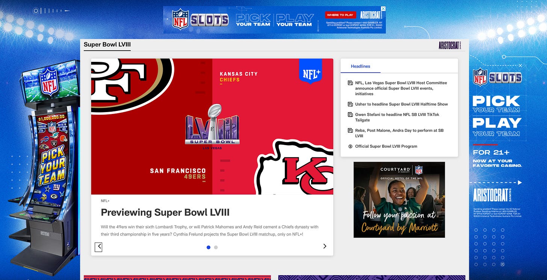The height and width of the screenshot is (280, 547).
Task: Open Usher halftime show headline
Action: pos(402,104)
